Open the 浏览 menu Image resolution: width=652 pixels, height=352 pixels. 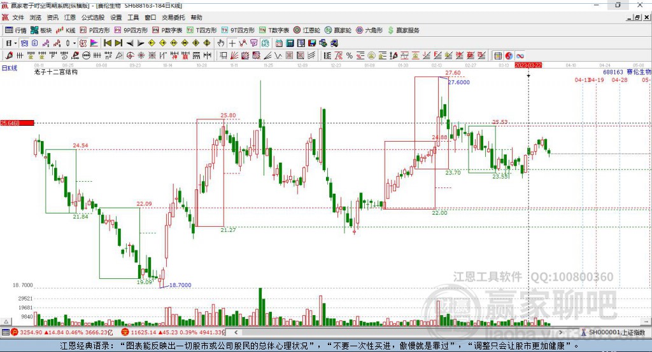(x=36, y=17)
